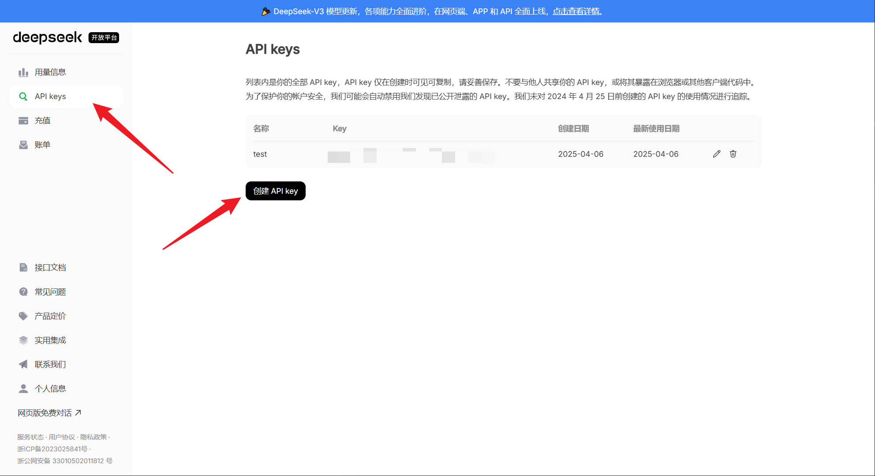Click the "API keys" page heading
Screen dimensions: 875x476
[273, 49]
